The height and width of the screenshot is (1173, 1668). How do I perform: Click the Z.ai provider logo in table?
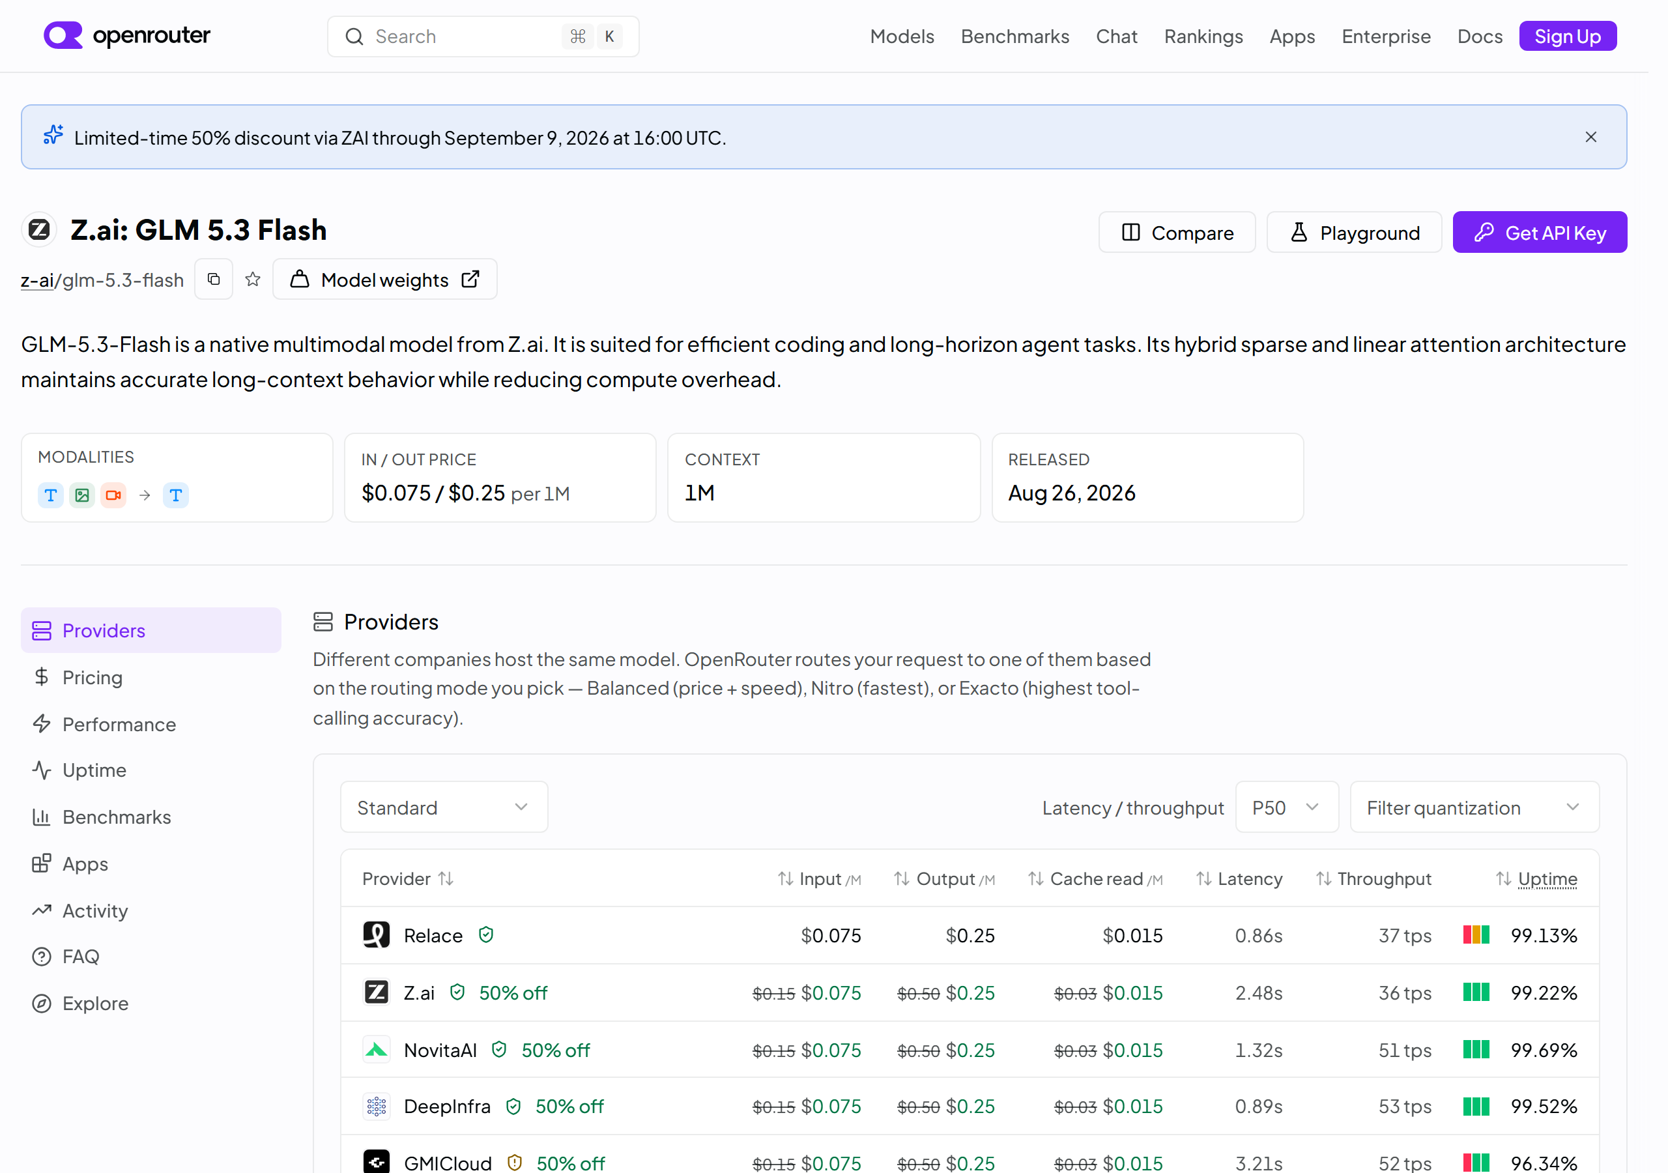(x=377, y=992)
